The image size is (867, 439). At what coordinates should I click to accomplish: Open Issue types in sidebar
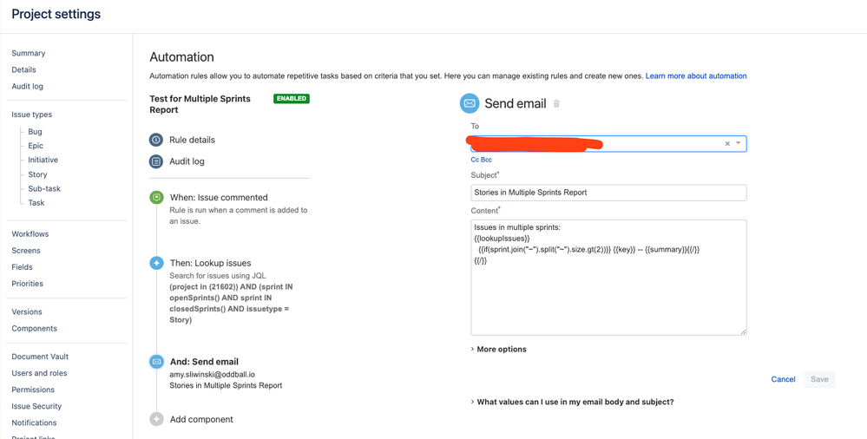click(31, 115)
